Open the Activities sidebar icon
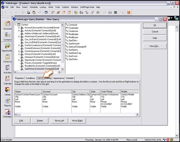The width and height of the screenshot is (180, 142). [7, 68]
